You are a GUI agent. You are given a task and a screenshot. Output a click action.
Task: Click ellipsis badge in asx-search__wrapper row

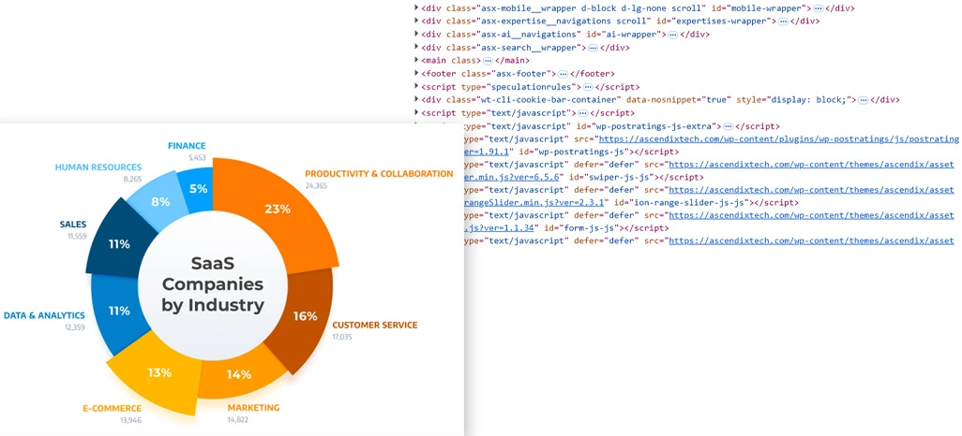coord(593,47)
